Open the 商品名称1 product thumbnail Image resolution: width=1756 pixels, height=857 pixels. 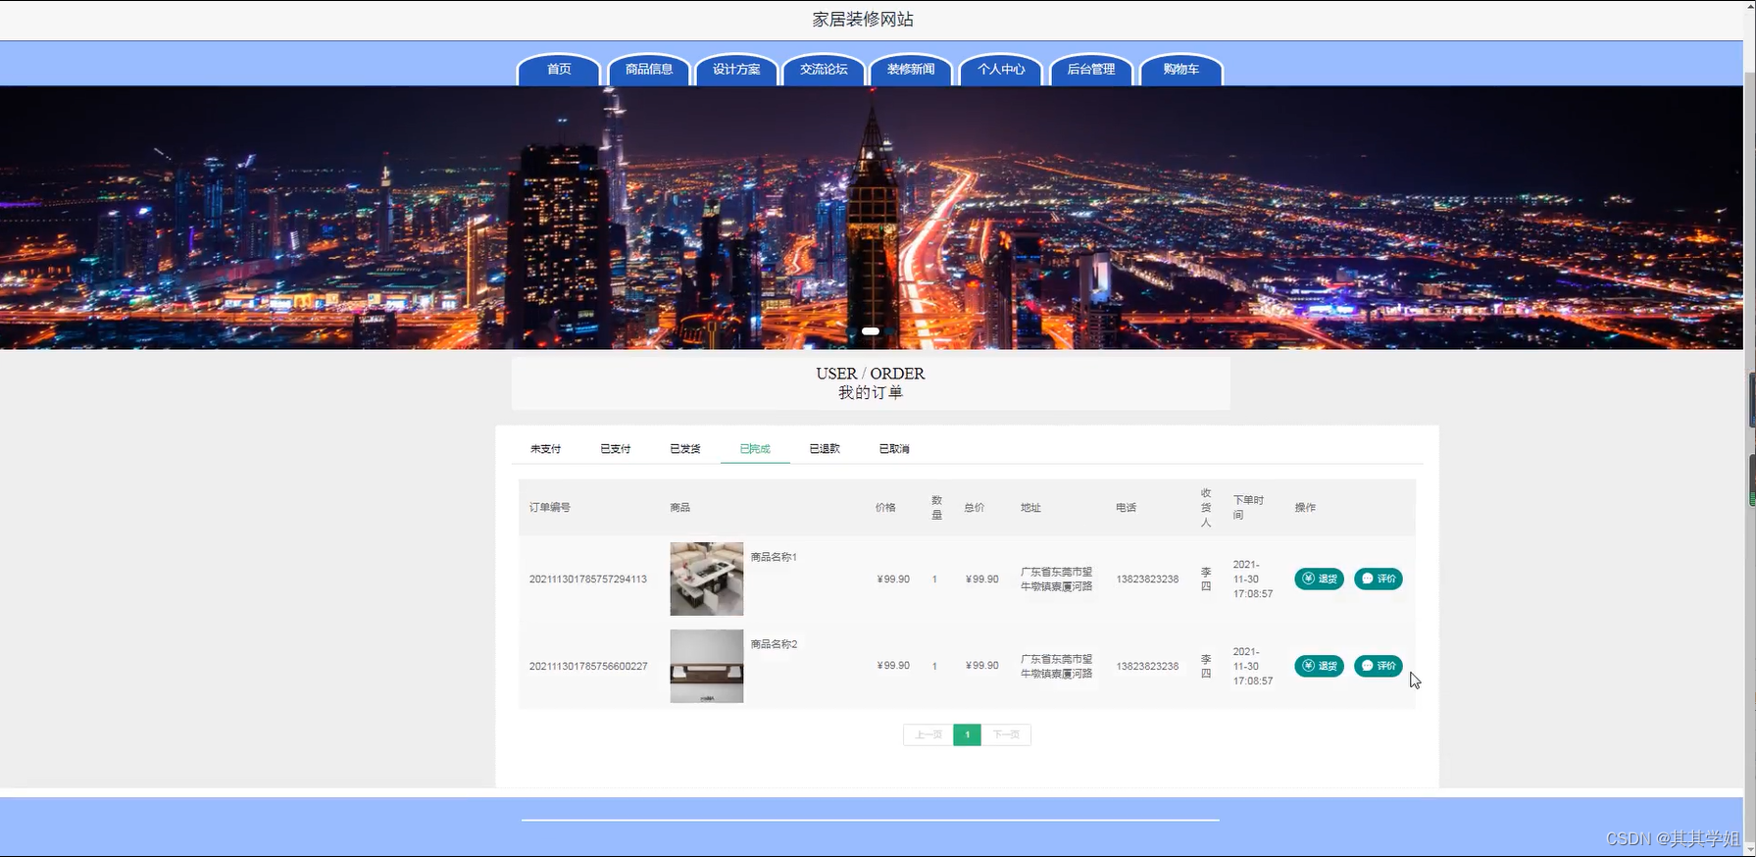[707, 579]
